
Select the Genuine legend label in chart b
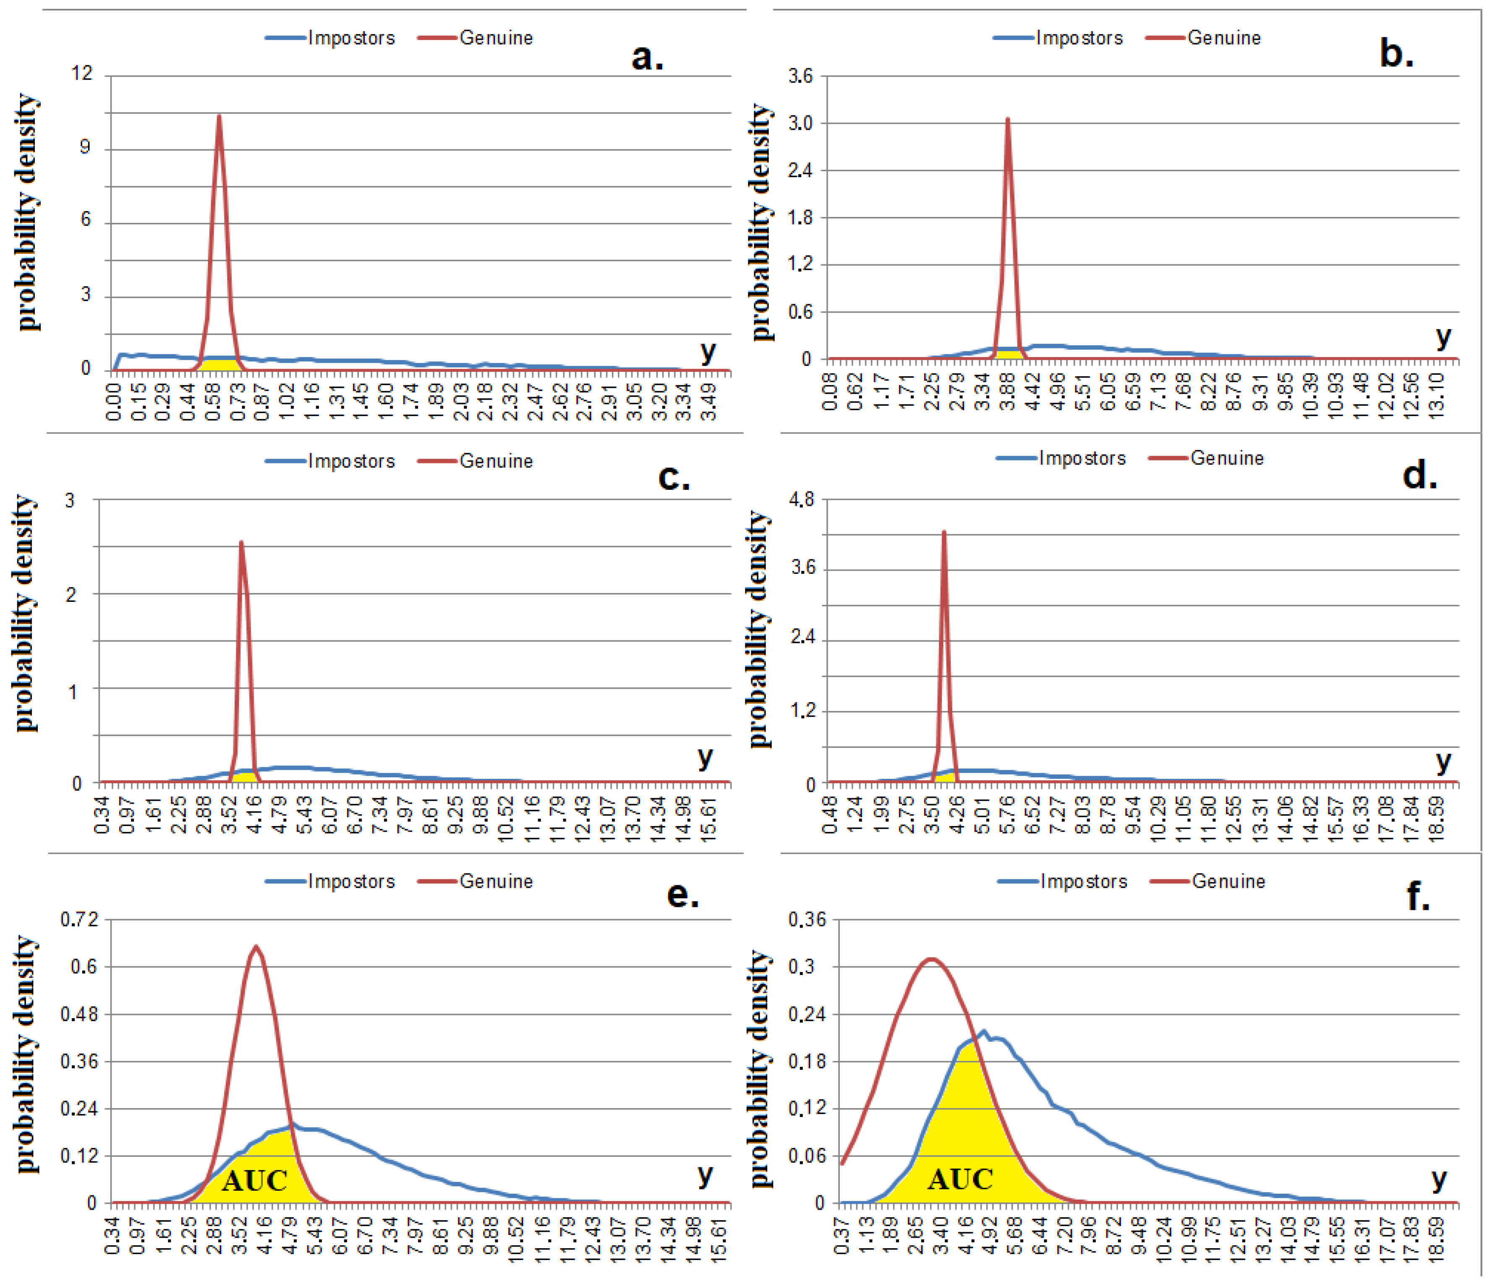1223,37
